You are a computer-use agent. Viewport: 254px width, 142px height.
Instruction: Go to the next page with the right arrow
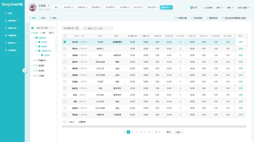pyautogui.click(x=160, y=132)
